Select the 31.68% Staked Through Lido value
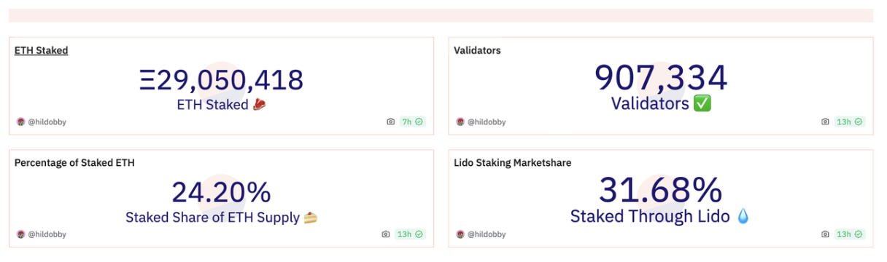 [661, 191]
